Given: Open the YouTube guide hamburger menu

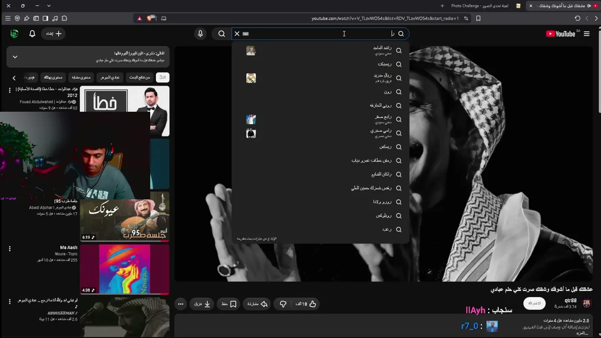Looking at the screenshot, I should [586, 34].
